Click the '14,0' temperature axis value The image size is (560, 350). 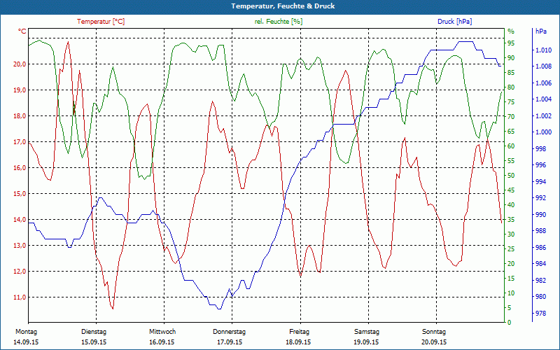(x=20, y=220)
